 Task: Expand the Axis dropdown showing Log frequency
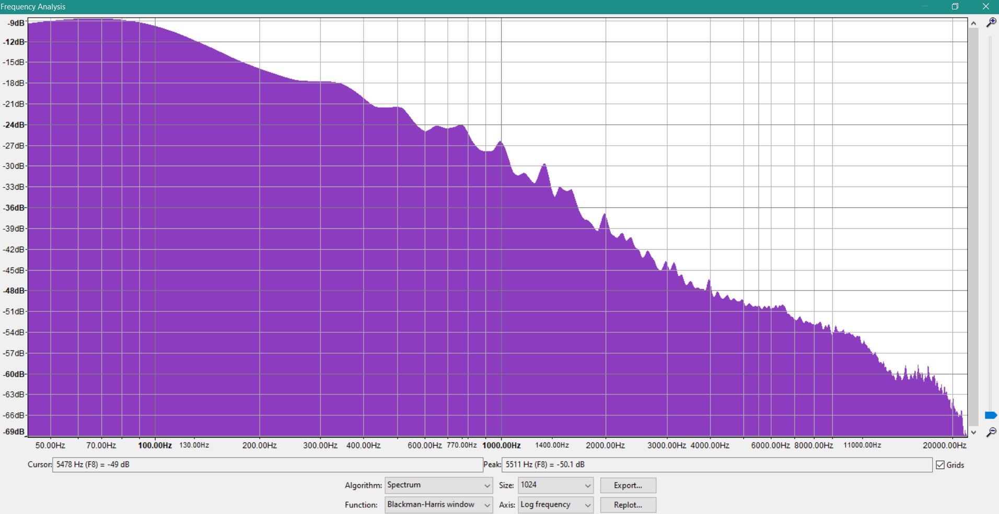coord(555,505)
